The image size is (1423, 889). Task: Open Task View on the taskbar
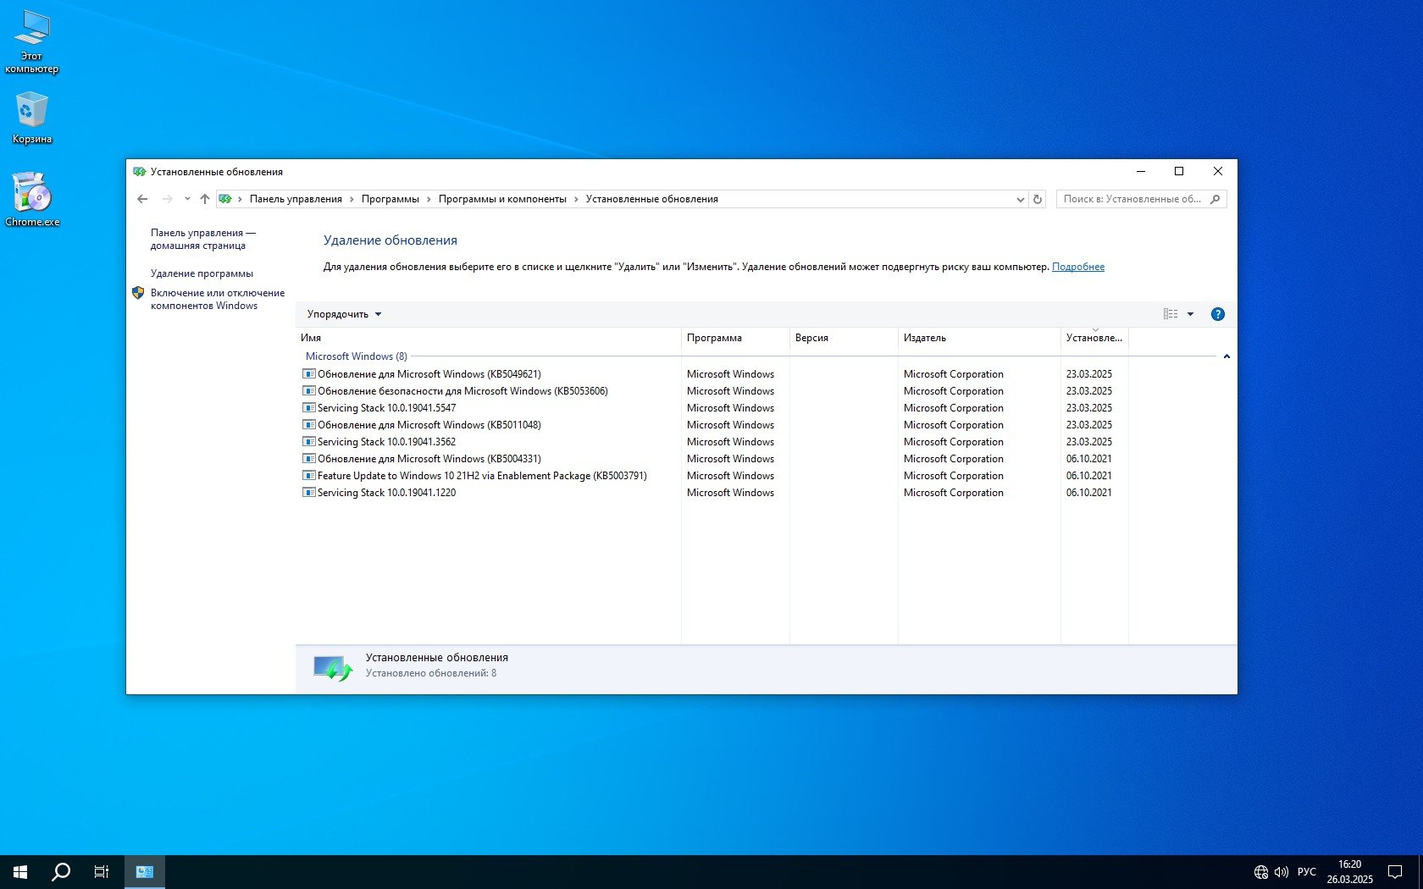click(x=102, y=871)
